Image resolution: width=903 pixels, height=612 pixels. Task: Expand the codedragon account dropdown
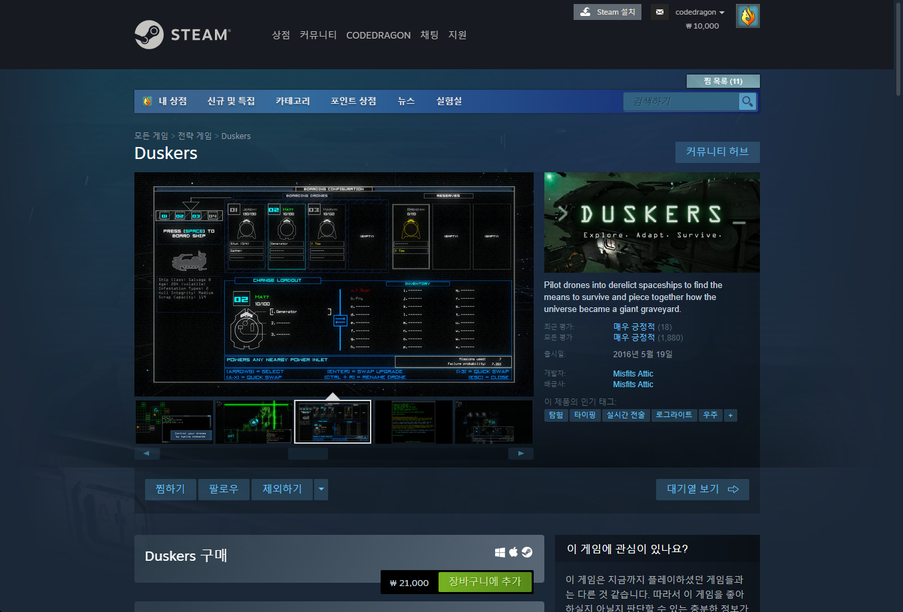click(700, 12)
